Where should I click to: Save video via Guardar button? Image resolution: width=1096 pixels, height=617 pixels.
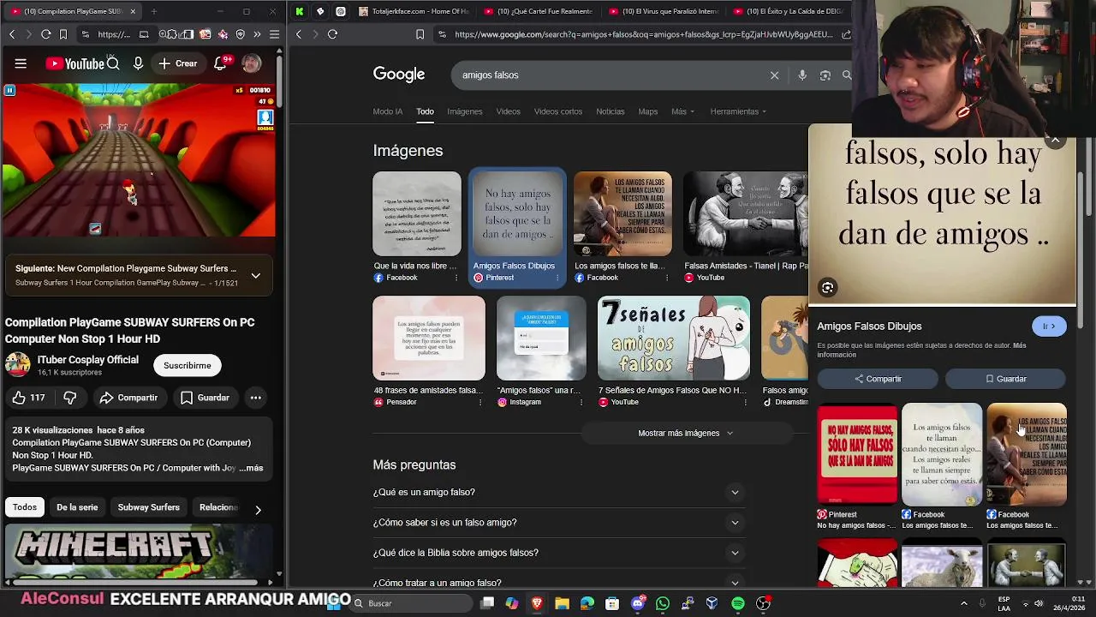pos(205,398)
